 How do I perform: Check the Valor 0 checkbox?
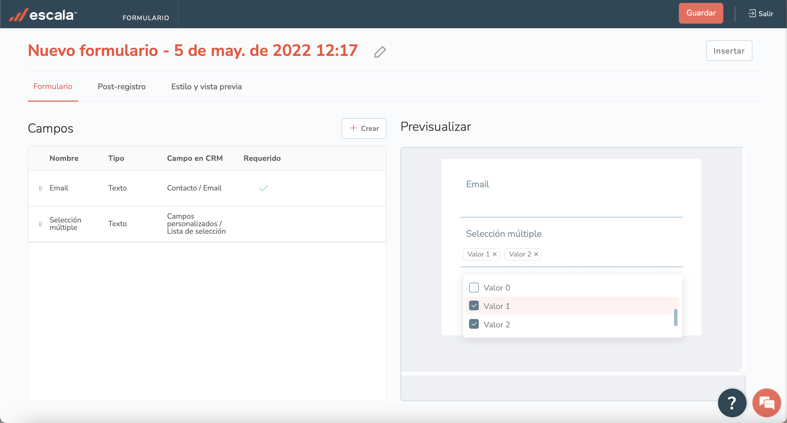pos(474,287)
